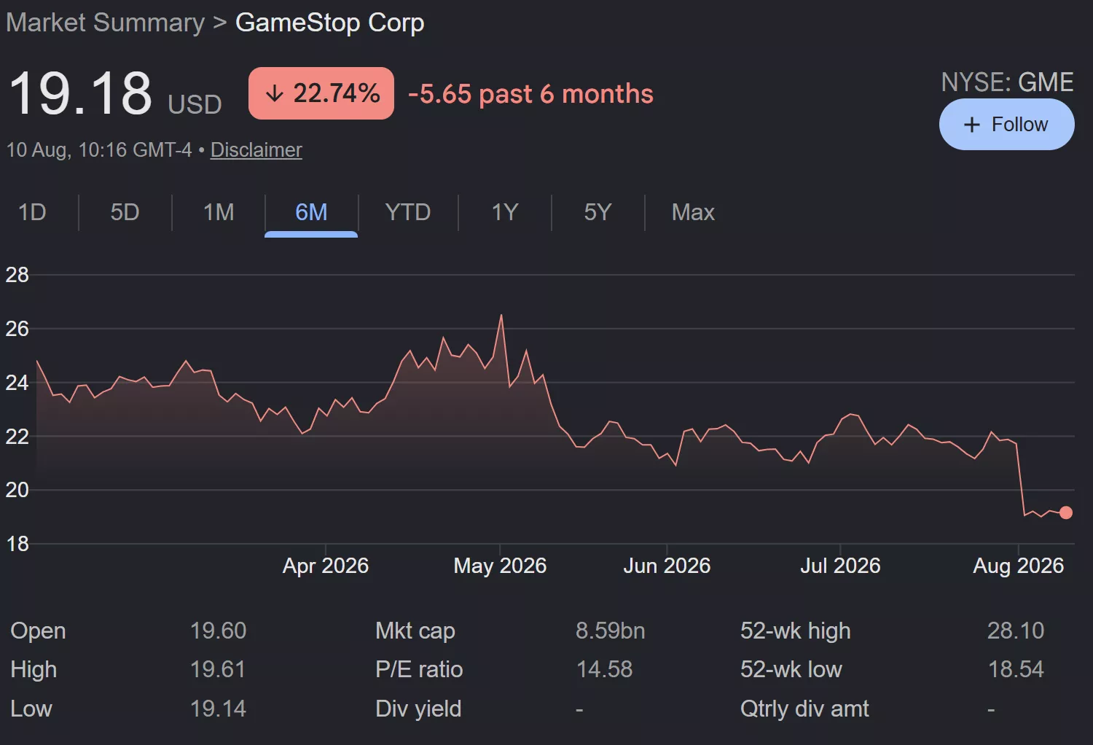Click the P/E ratio value 14.58
The height and width of the screenshot is (745, 1093).
(604, 669)
